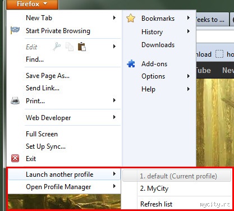Click the red Exit X icon
234x211 pixels.
click(15, 158)
